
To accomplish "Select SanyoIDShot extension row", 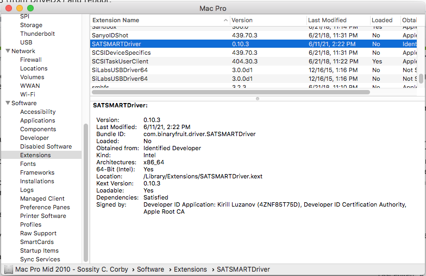I will [x=253, y=35].
